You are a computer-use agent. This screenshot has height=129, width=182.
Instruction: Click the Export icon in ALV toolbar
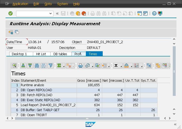[98, 66]
